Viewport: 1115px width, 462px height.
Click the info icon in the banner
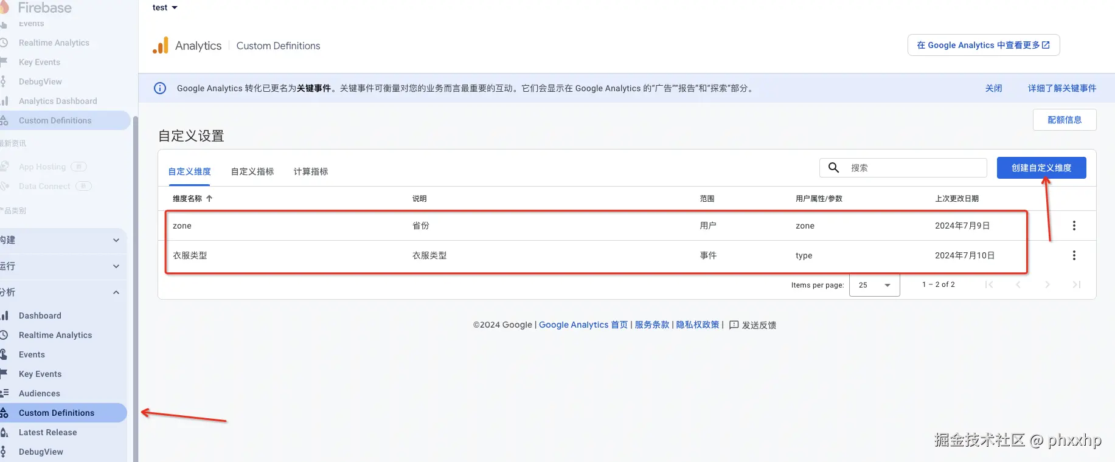click(x=160, y=88)
